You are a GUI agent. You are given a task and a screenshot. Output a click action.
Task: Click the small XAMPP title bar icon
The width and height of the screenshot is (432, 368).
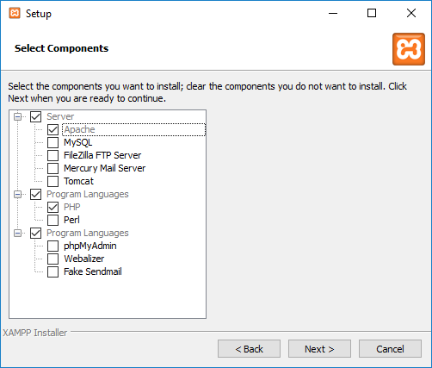[15, 13]
